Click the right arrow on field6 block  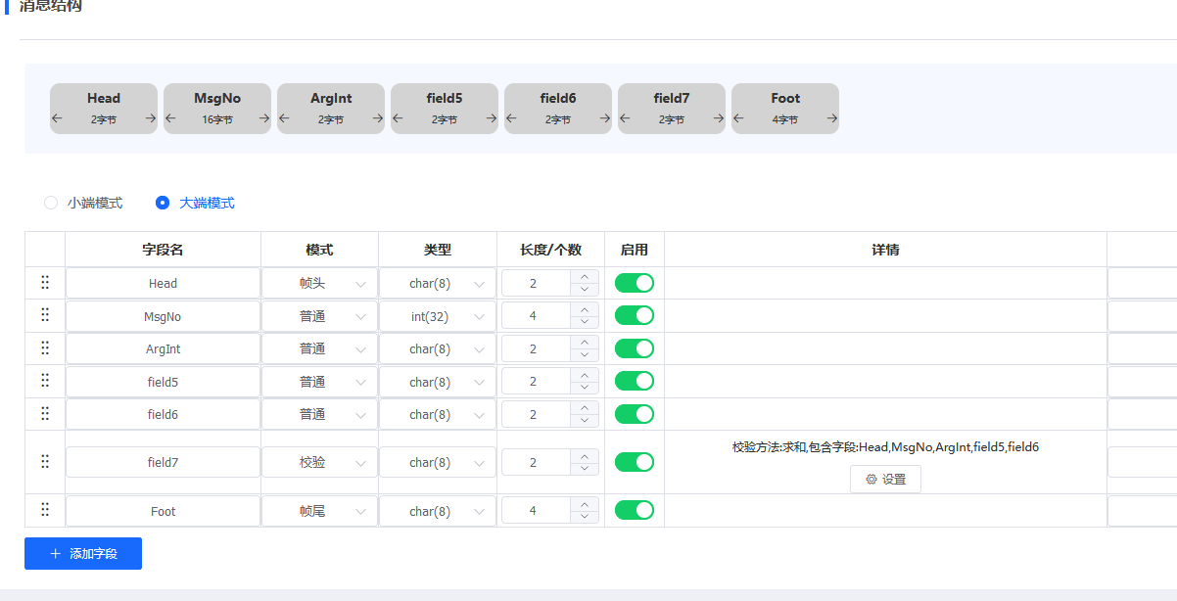click(x=605, y=118)
